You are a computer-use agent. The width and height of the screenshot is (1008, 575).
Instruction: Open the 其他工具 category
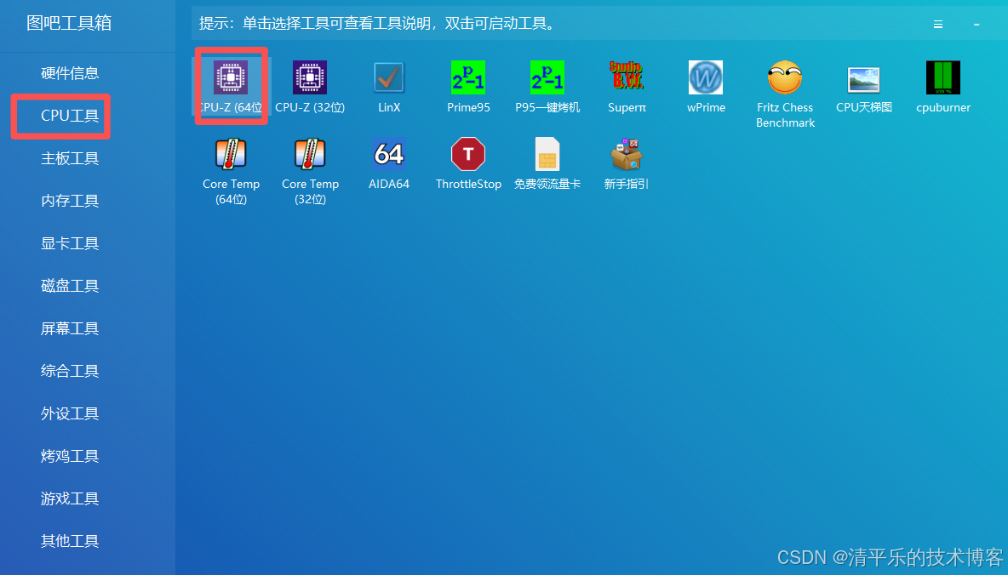pos(70,541)
